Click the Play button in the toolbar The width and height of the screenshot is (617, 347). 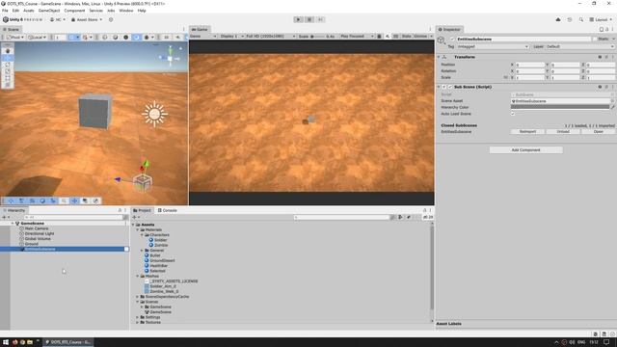(298, 19)
